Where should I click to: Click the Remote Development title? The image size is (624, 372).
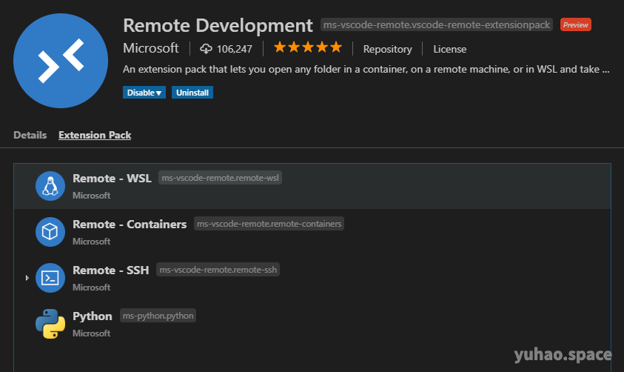tap(218, 25)
